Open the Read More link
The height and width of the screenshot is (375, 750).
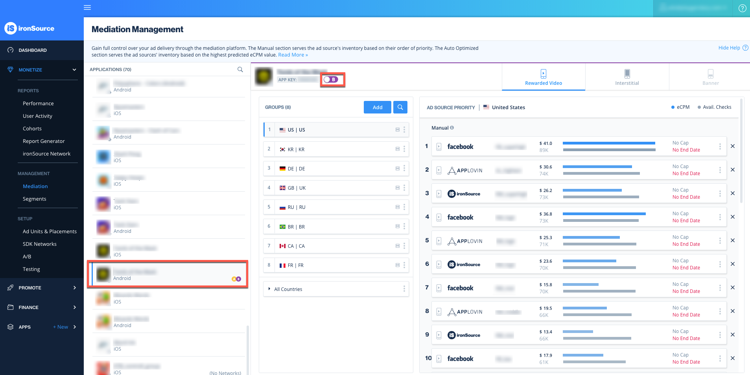293,55
